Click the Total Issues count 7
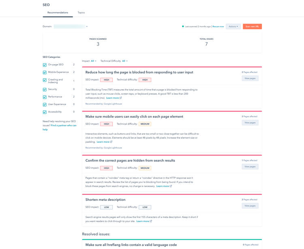Image resolution: width=304 pixels, height=249 pixels. pos(206,44)
